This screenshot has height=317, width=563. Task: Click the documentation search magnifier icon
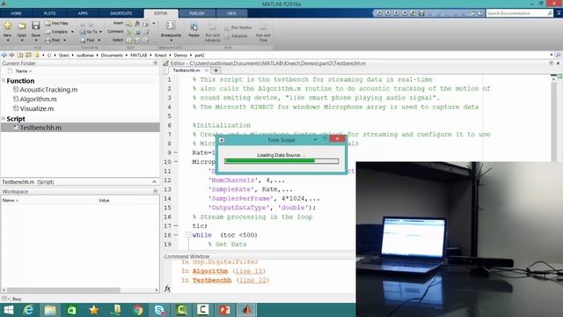tap(550, 13)
